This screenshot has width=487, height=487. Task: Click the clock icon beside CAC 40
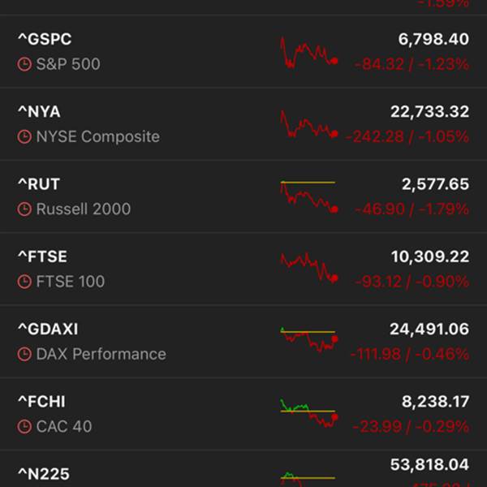tap(24, 427)
